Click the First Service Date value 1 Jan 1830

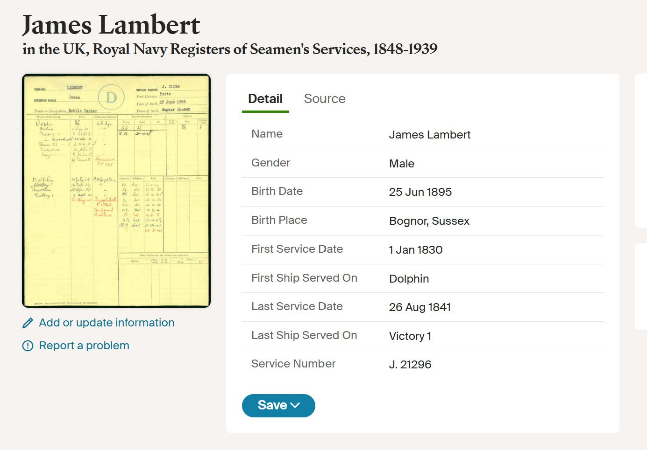(416, 250)
